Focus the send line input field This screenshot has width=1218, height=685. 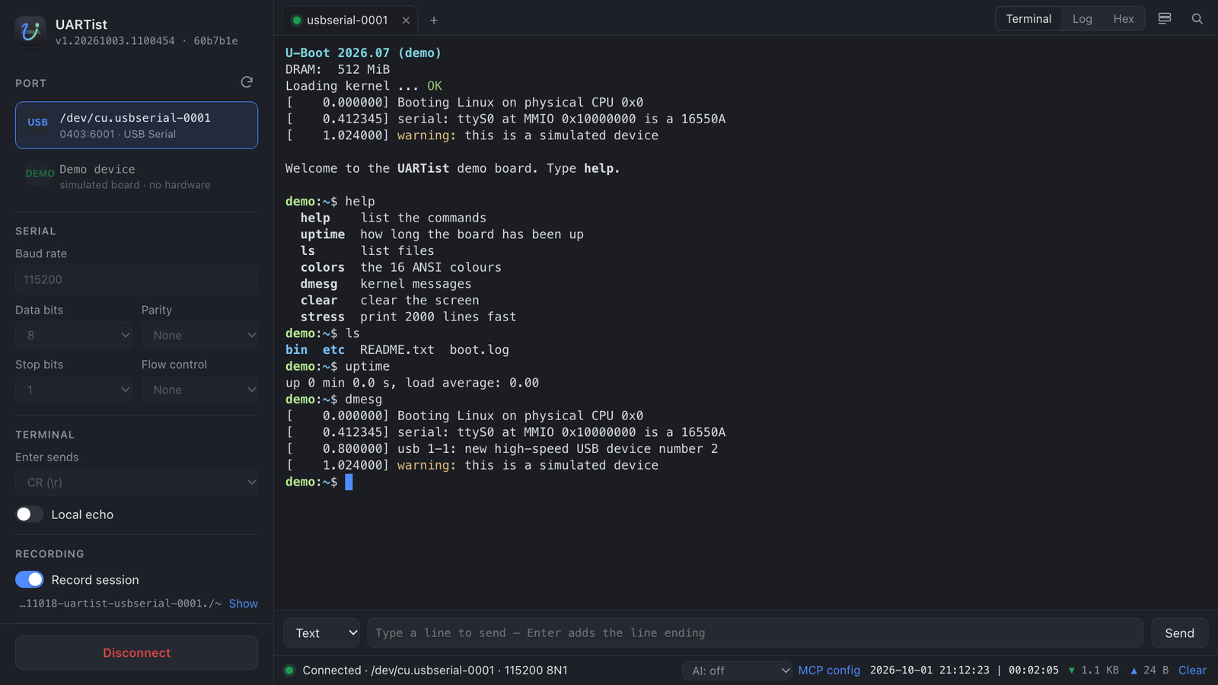point(755,633)
